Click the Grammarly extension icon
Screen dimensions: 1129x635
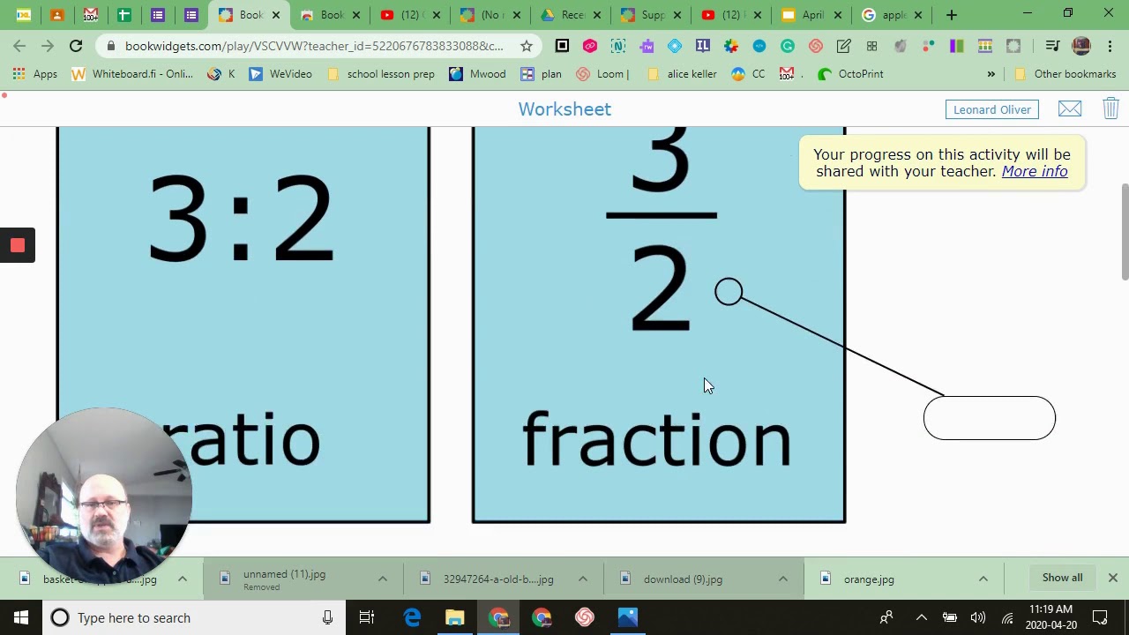click(x=788, y=46)
